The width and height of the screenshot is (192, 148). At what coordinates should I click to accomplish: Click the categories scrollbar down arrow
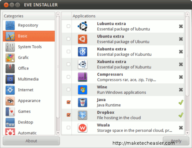point(58,133)
